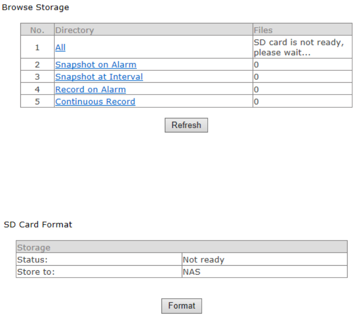
Task: Click the Format button
Action: point(181,306)
